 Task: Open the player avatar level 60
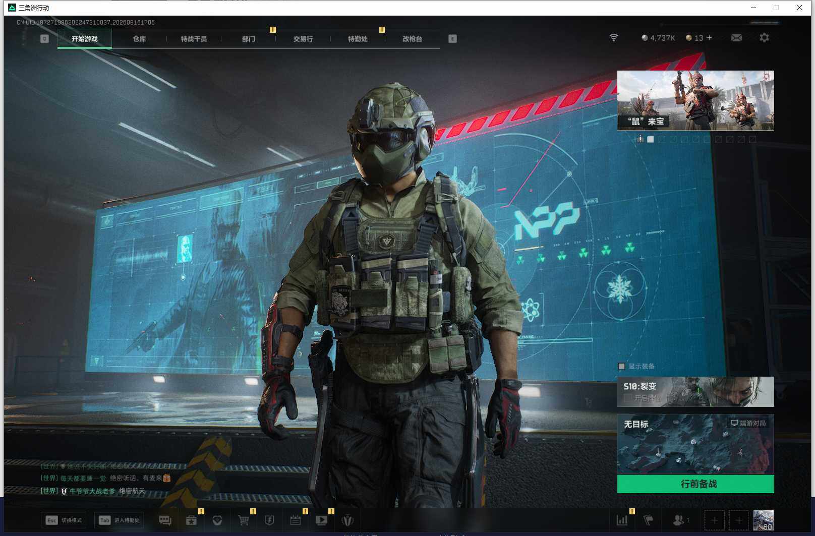pyautogui.click(x=764, y=520)
